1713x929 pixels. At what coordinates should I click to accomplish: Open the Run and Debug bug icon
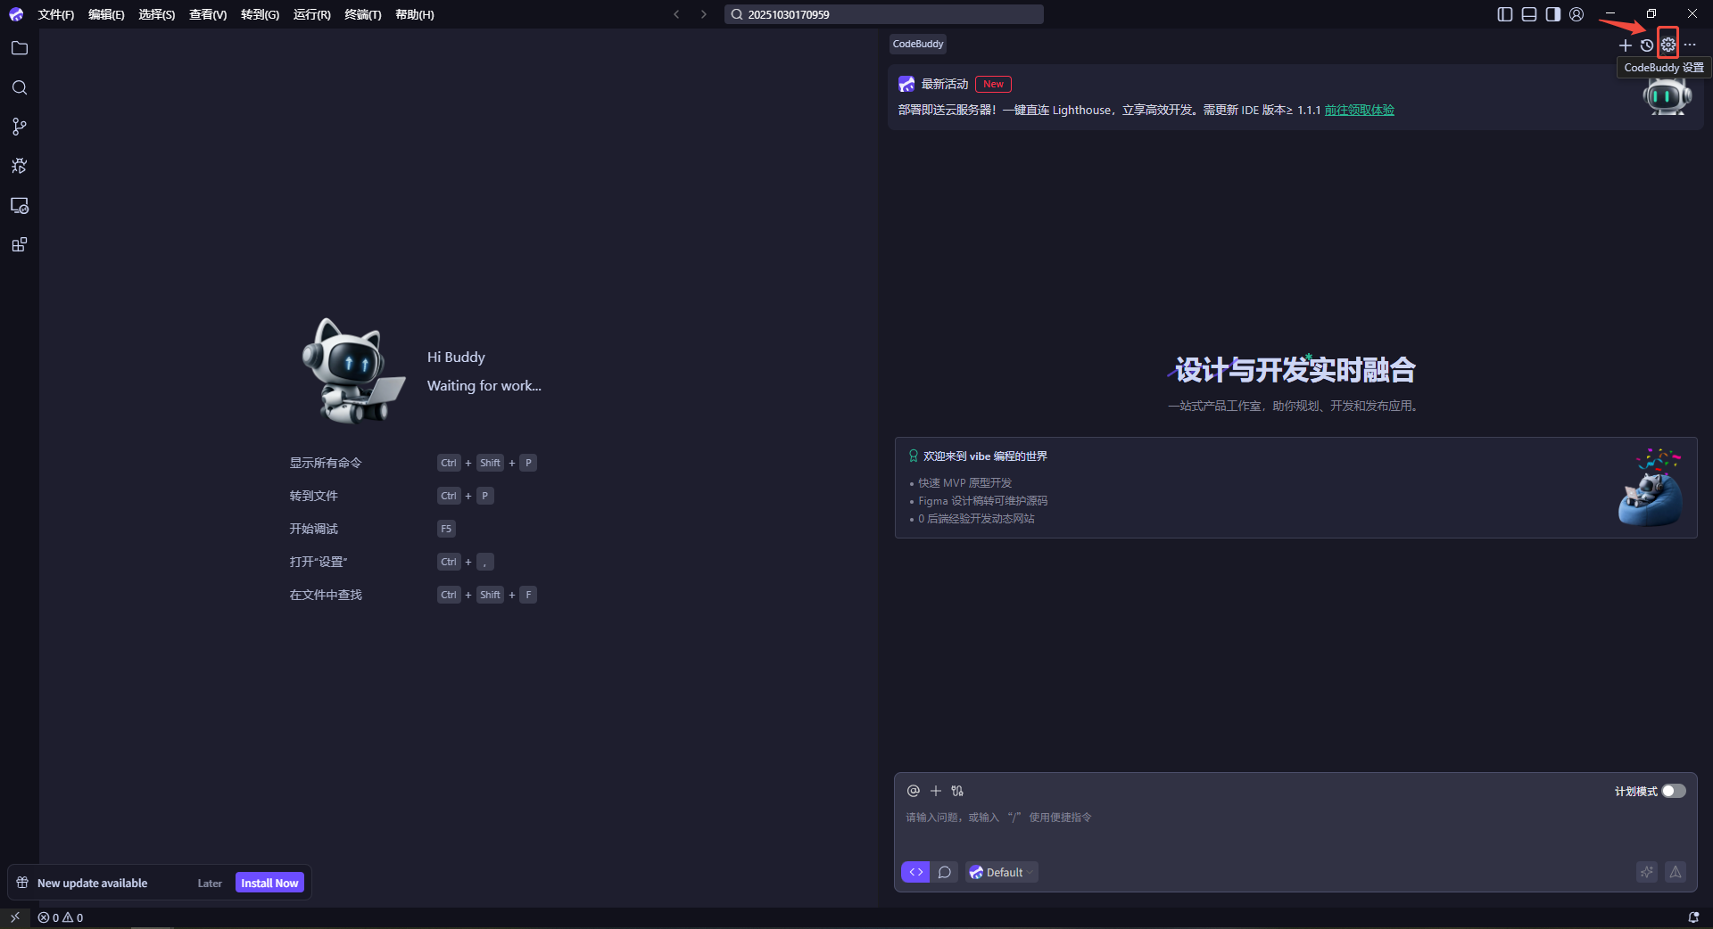pyautogui.click(x=20, y=166)
